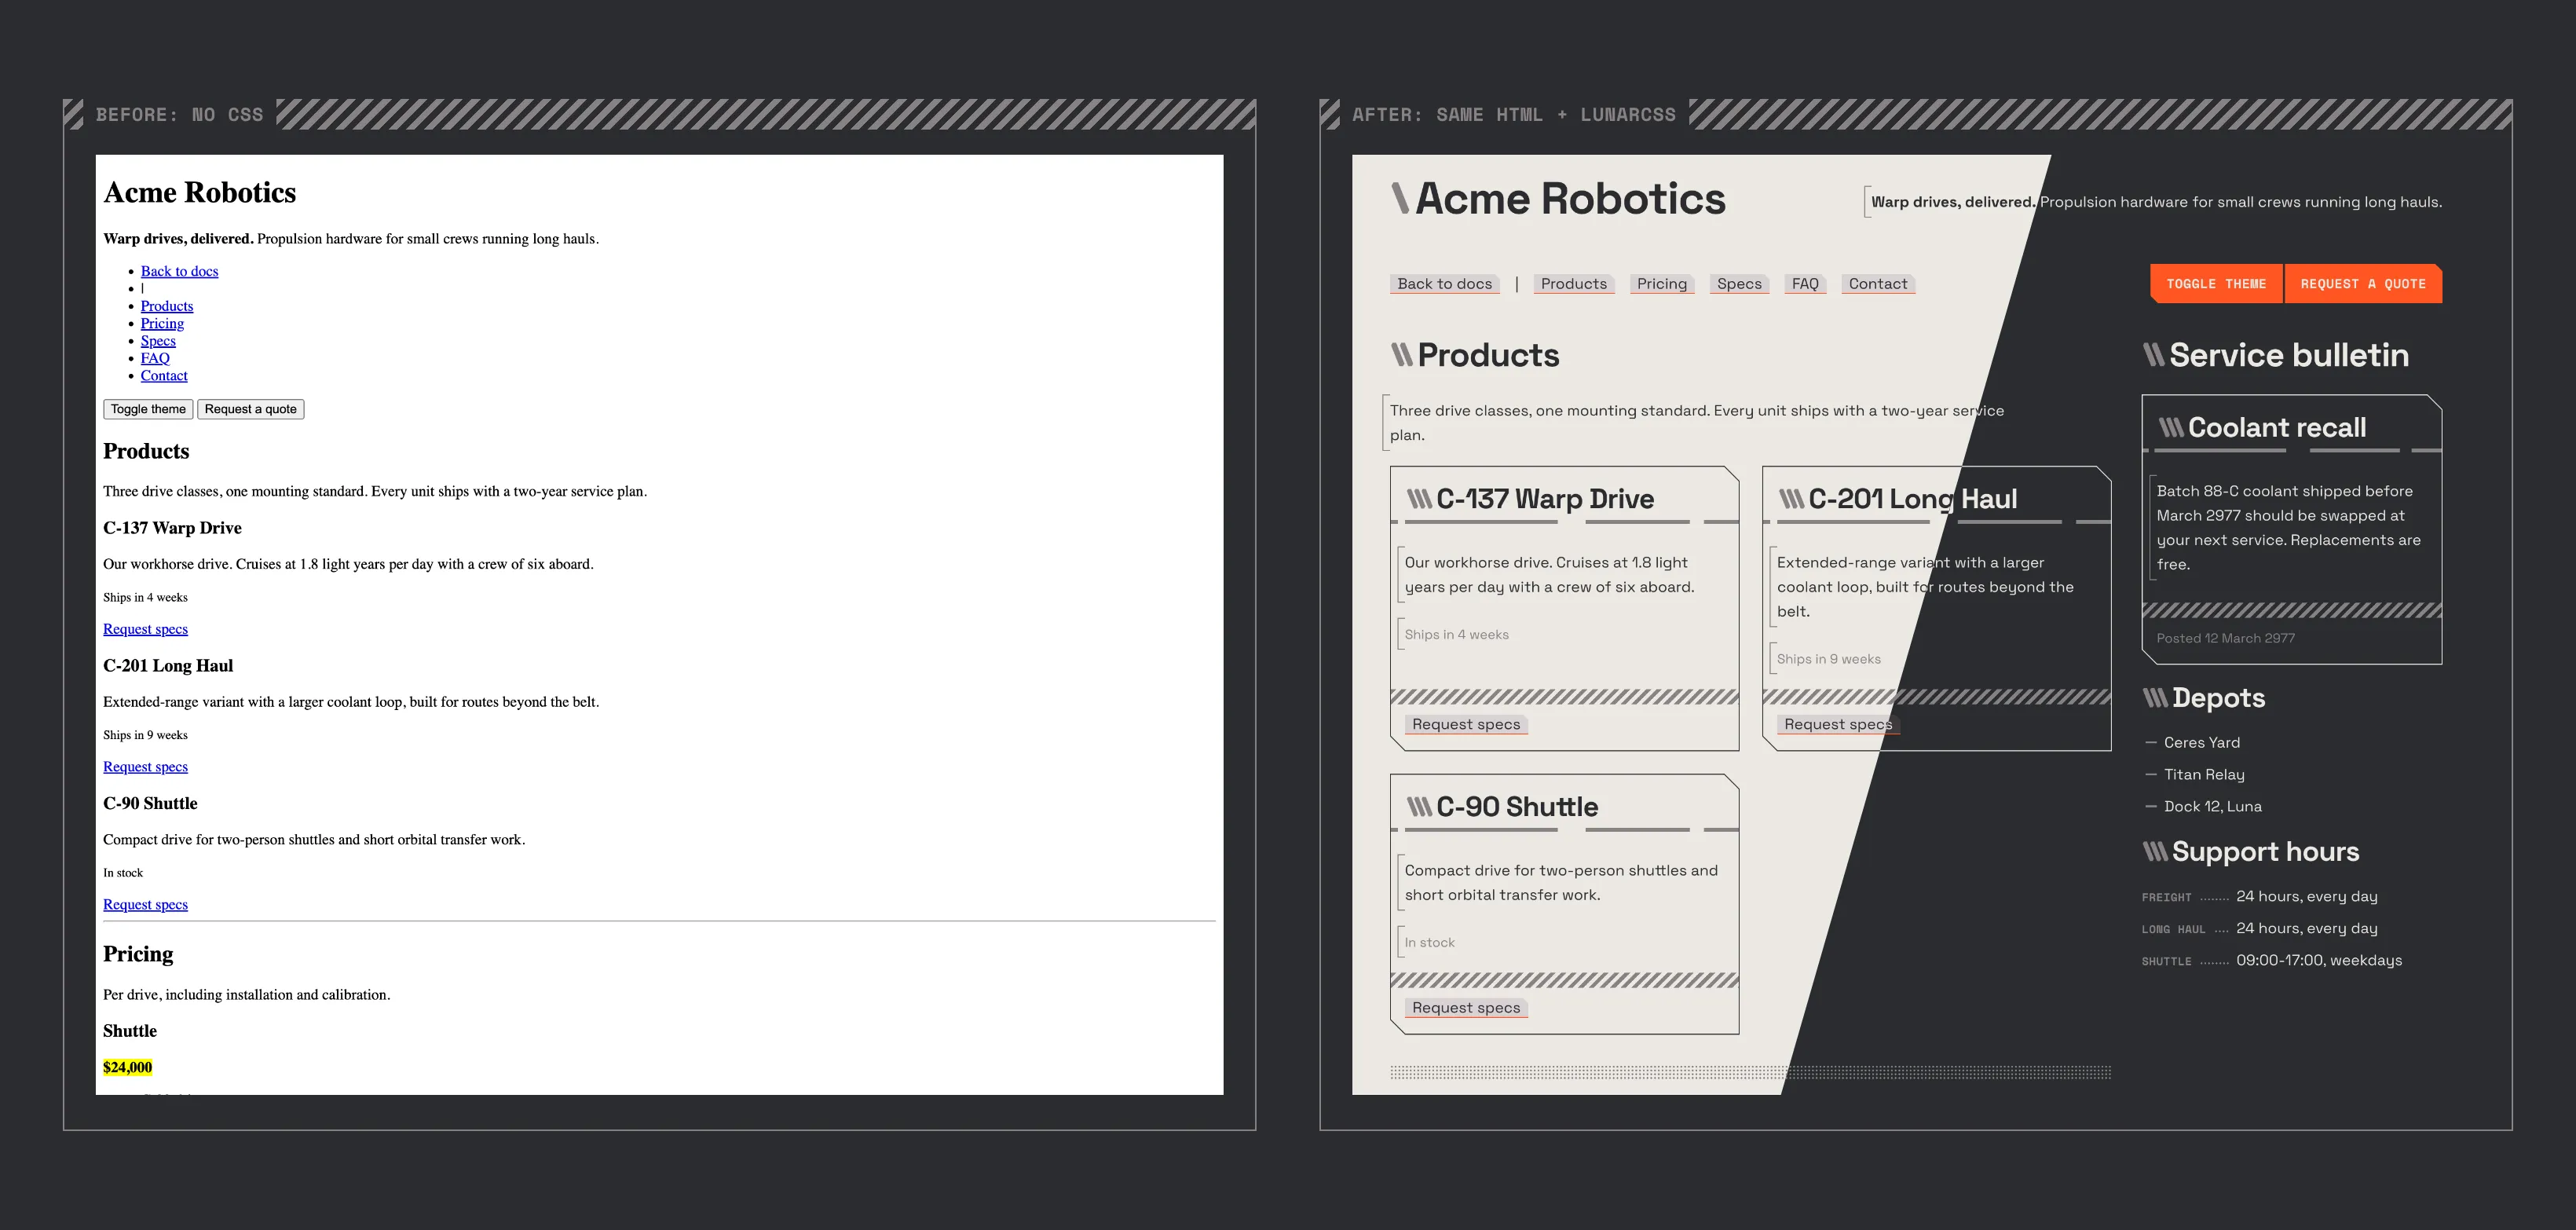Click 'Posted 12 March 2977' footer text
2576x1230 pixels.
[2226, 638]
